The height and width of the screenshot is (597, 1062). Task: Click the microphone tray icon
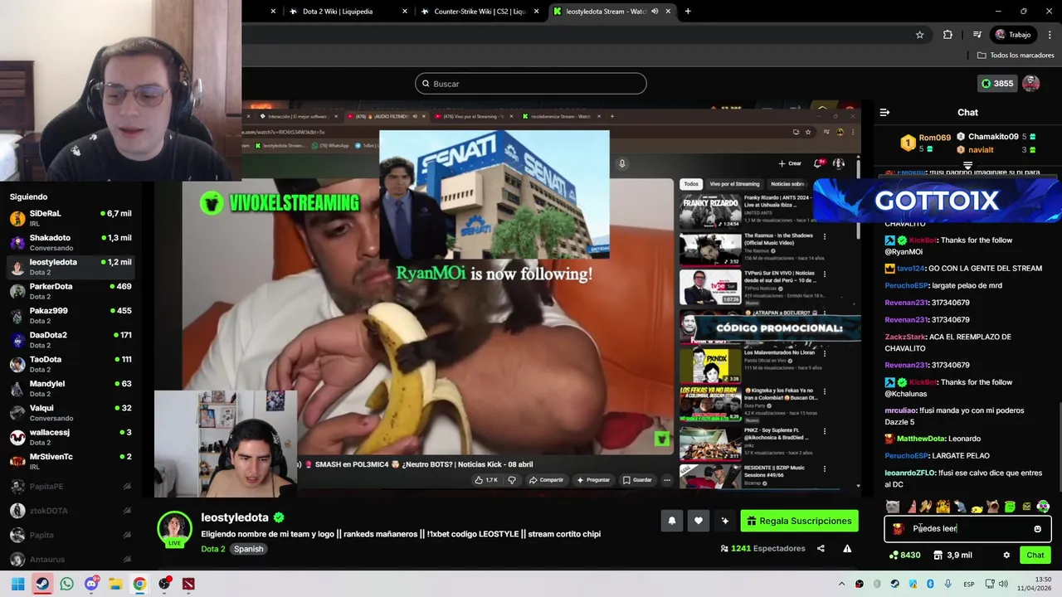tap(948, 584)
